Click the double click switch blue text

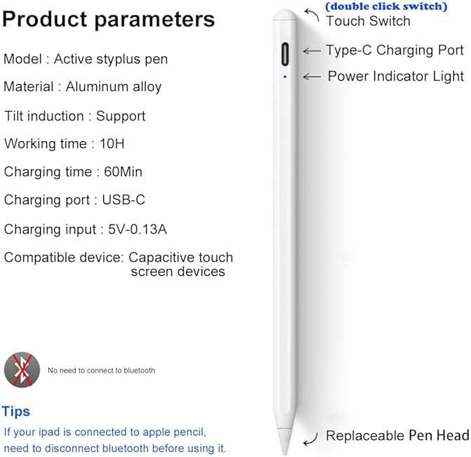click(x=386, y=6)
